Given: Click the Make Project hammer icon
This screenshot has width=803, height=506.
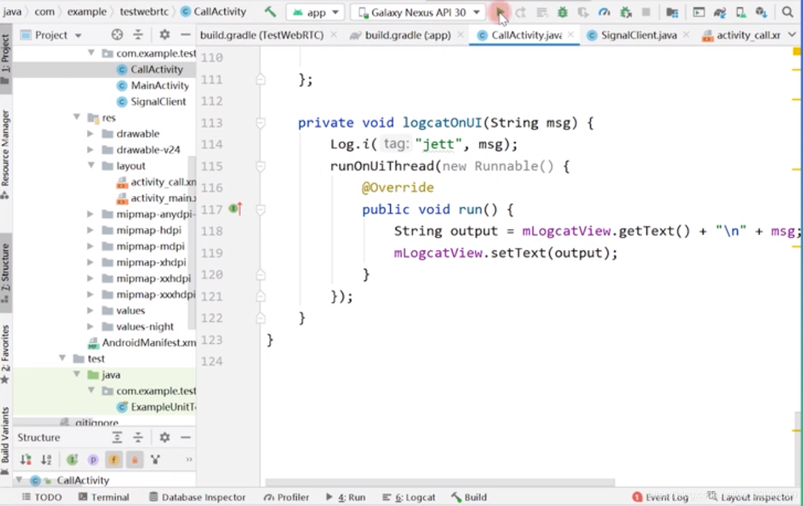Looking at the screenshot, I should (x=270, y=12).
